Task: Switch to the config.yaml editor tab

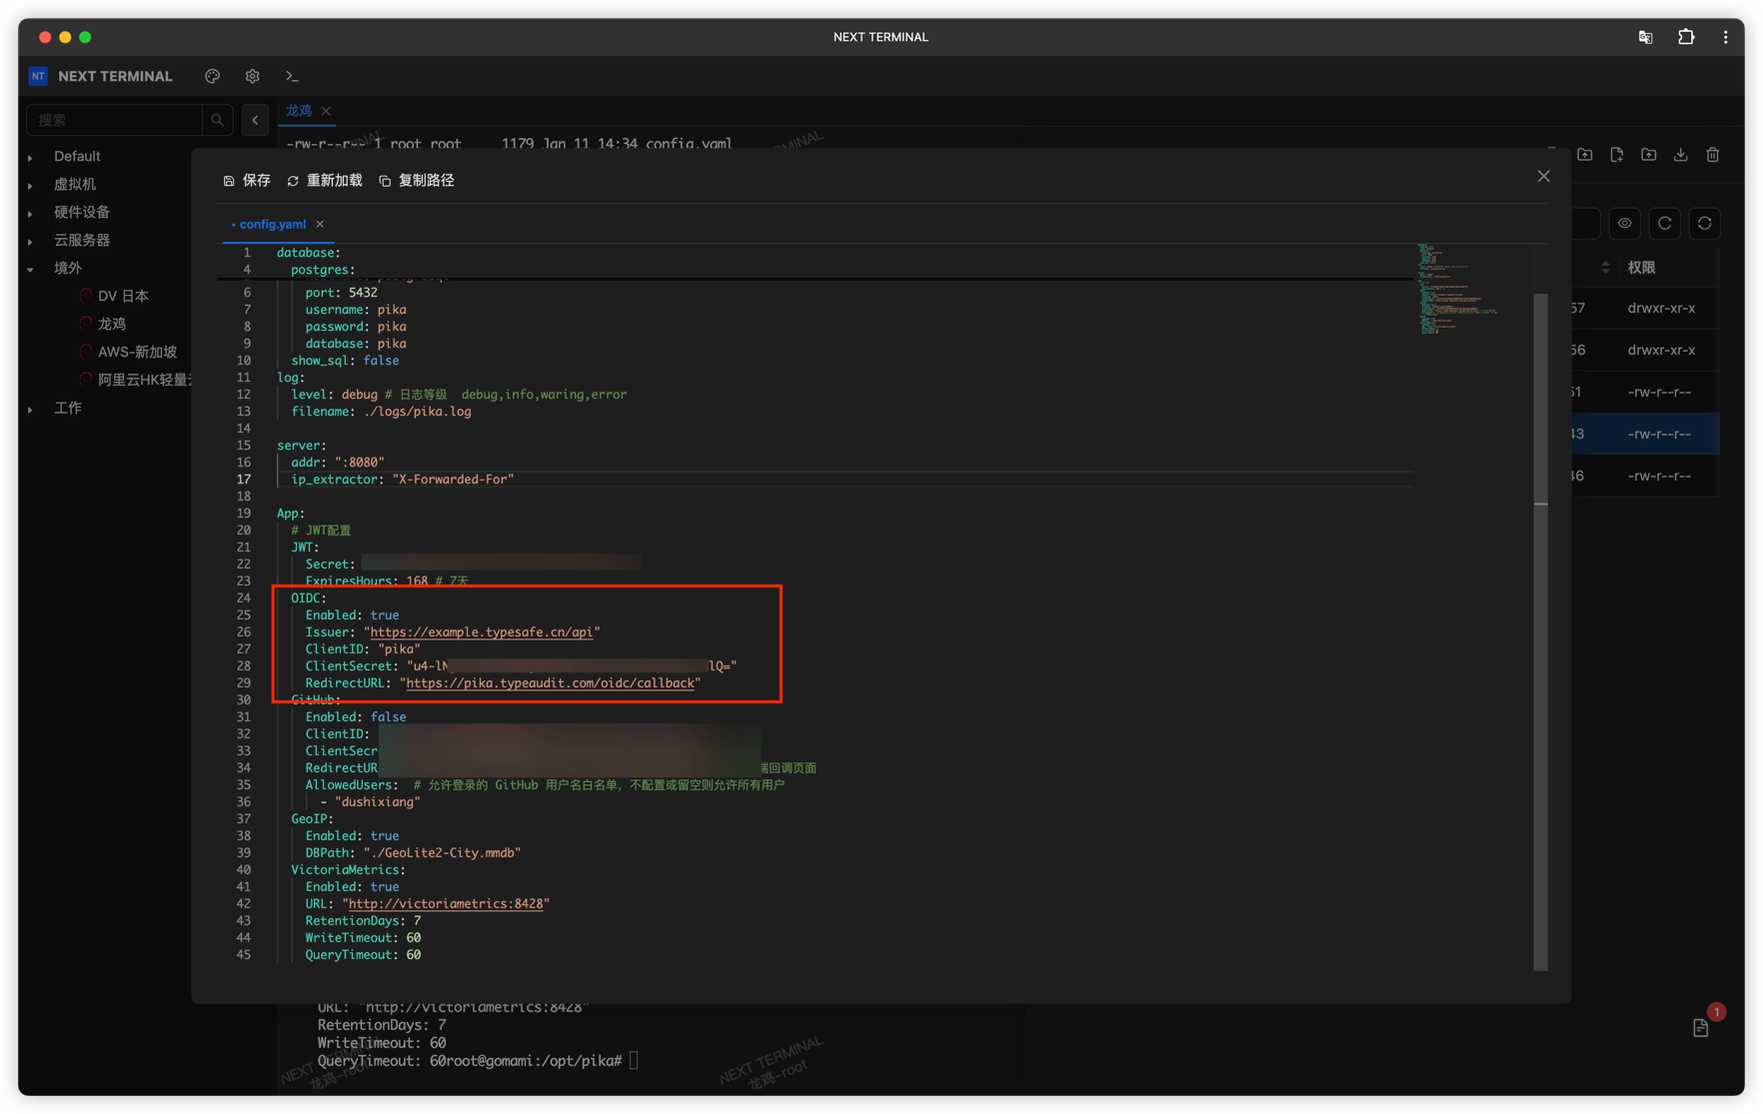Action: click(271, 224)
